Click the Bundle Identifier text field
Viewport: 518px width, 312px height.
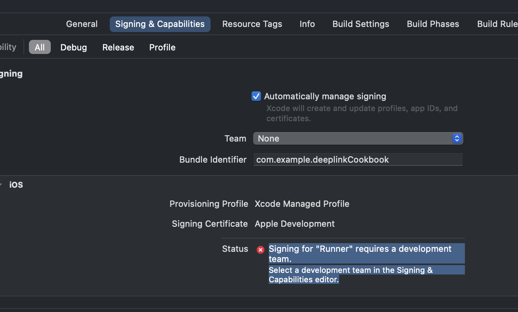[358, 160]
